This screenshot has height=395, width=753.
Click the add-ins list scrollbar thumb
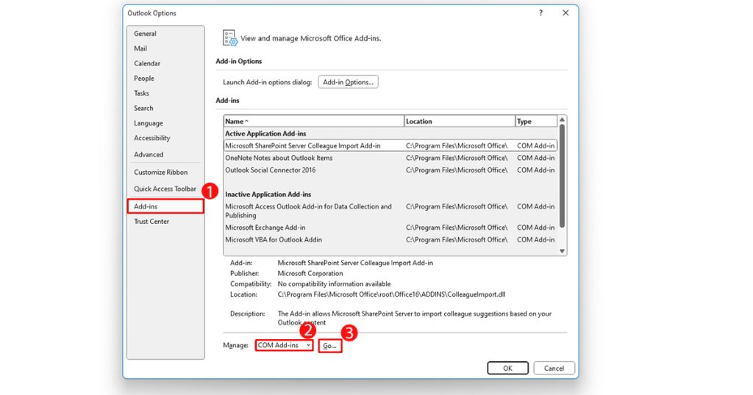pos(562,176)
